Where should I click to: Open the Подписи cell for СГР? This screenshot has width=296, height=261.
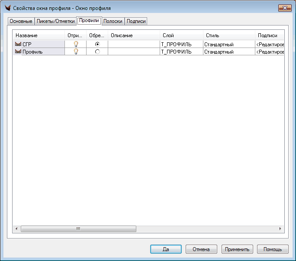pyautogui.click(x=270, y=44)
